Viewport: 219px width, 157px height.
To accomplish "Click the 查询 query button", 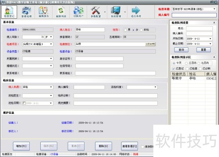I will 181,50.
